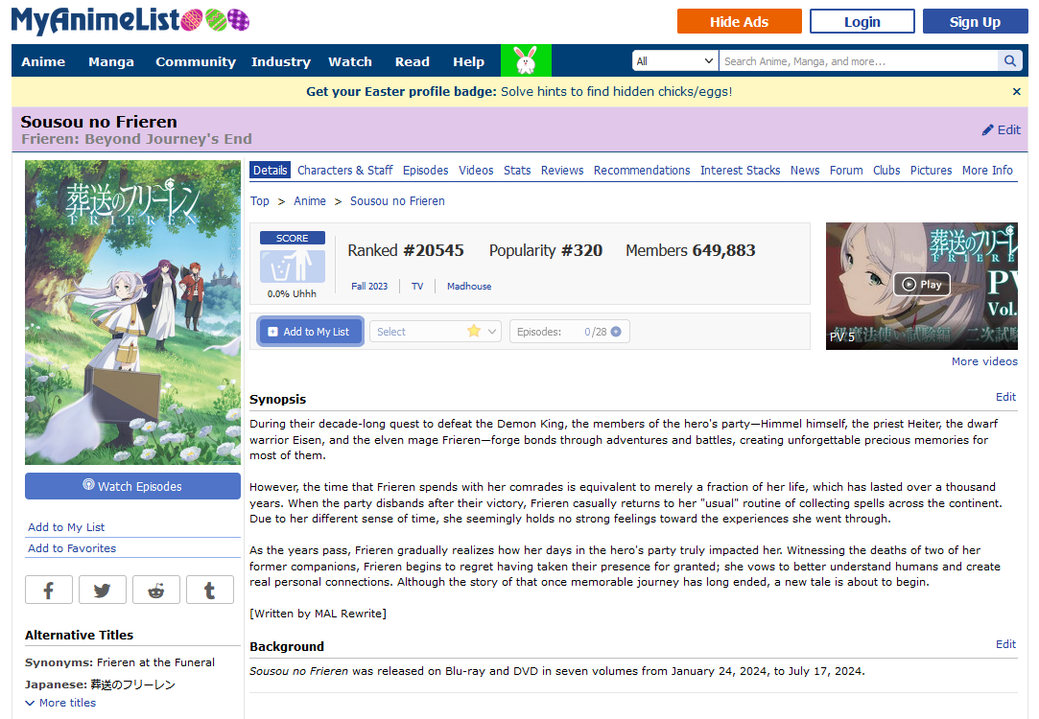The image size is (1039, 719).
Task: Switch to the Videos tab
Action: point(476,170)
